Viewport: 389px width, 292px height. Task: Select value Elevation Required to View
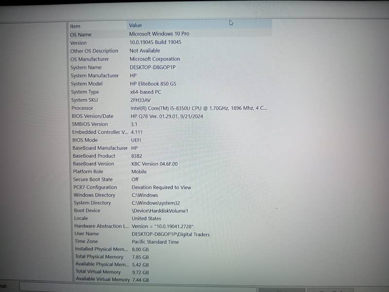pyautogui.click(x=161, y=187)
